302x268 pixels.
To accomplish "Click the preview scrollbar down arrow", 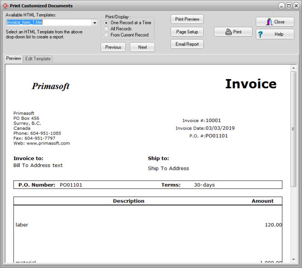I will coord(293,259).
